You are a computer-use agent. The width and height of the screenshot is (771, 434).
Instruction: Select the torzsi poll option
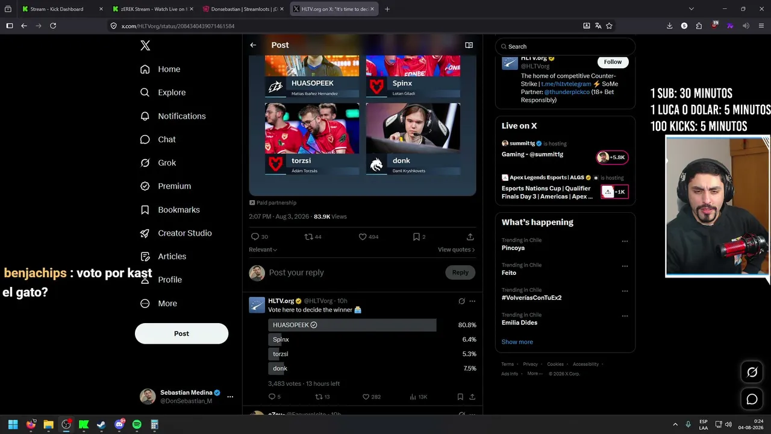pyautogui.click(x=372, y=354)
